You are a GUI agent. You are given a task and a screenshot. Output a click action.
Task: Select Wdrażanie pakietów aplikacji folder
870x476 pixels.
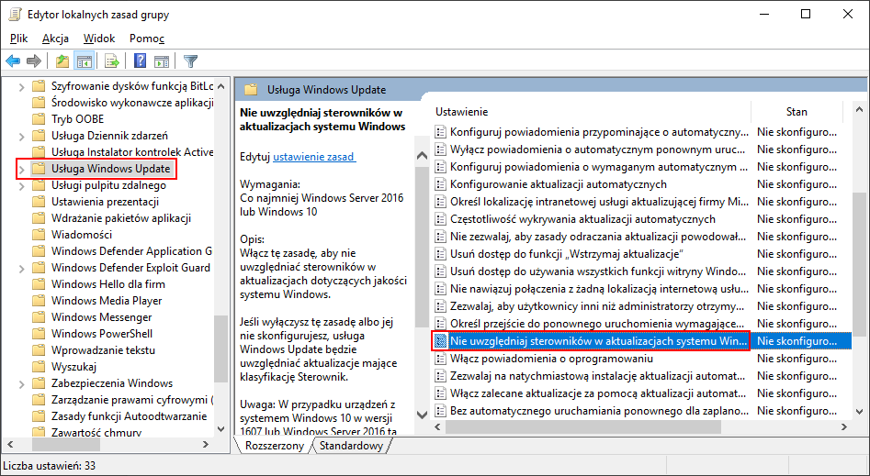point(121,218)
